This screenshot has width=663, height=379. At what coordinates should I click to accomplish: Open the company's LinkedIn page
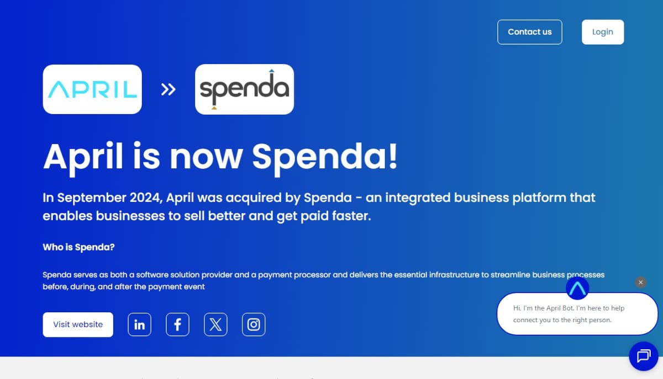click(x=139, y=324)
